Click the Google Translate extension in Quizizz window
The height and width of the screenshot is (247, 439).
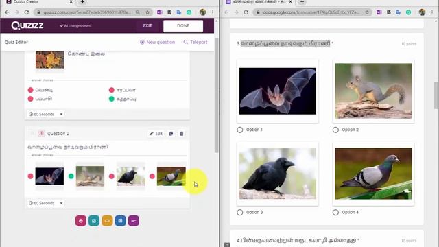tap(179, 12)
